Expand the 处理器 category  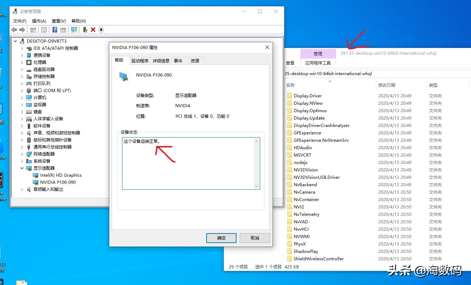pyautogui.click(x=22, y=62)
